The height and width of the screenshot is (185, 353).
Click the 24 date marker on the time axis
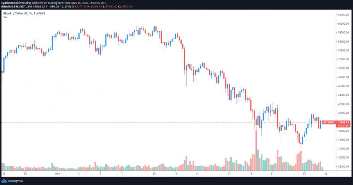pyautogui.click(x=304, y=174)
